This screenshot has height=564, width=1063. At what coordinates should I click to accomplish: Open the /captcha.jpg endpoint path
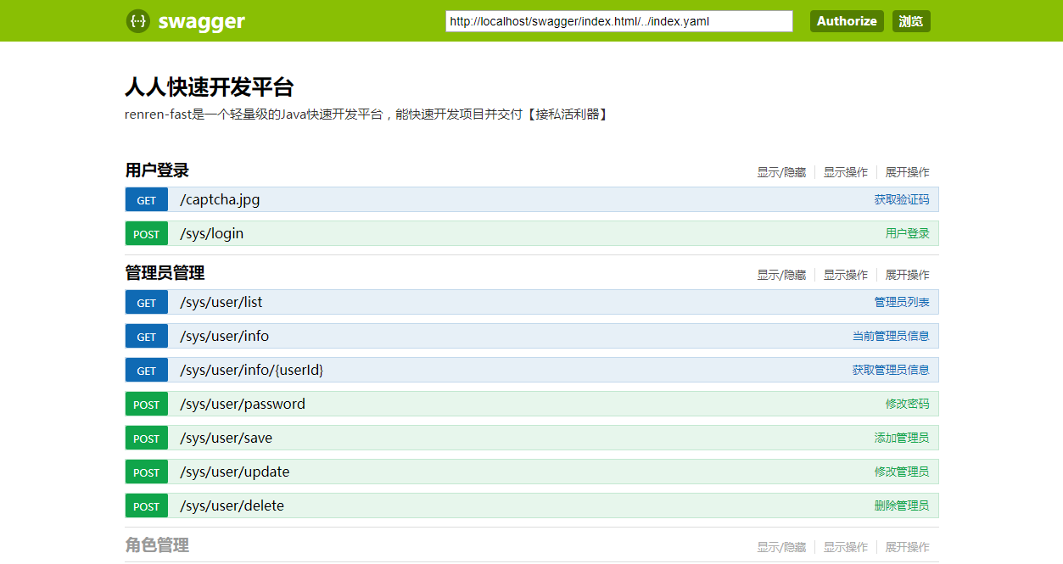pos(220,200)
